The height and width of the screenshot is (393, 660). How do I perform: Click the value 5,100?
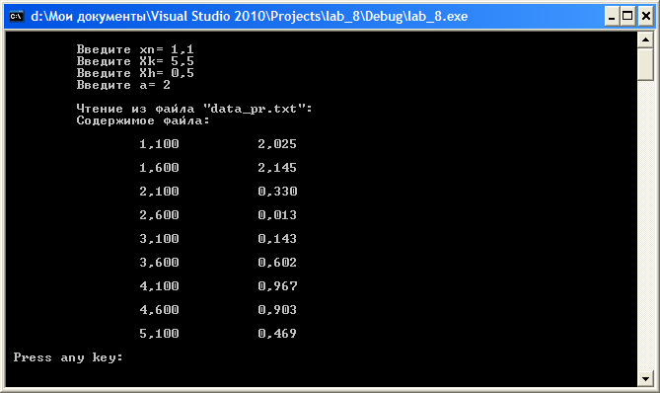click(159, 333)
